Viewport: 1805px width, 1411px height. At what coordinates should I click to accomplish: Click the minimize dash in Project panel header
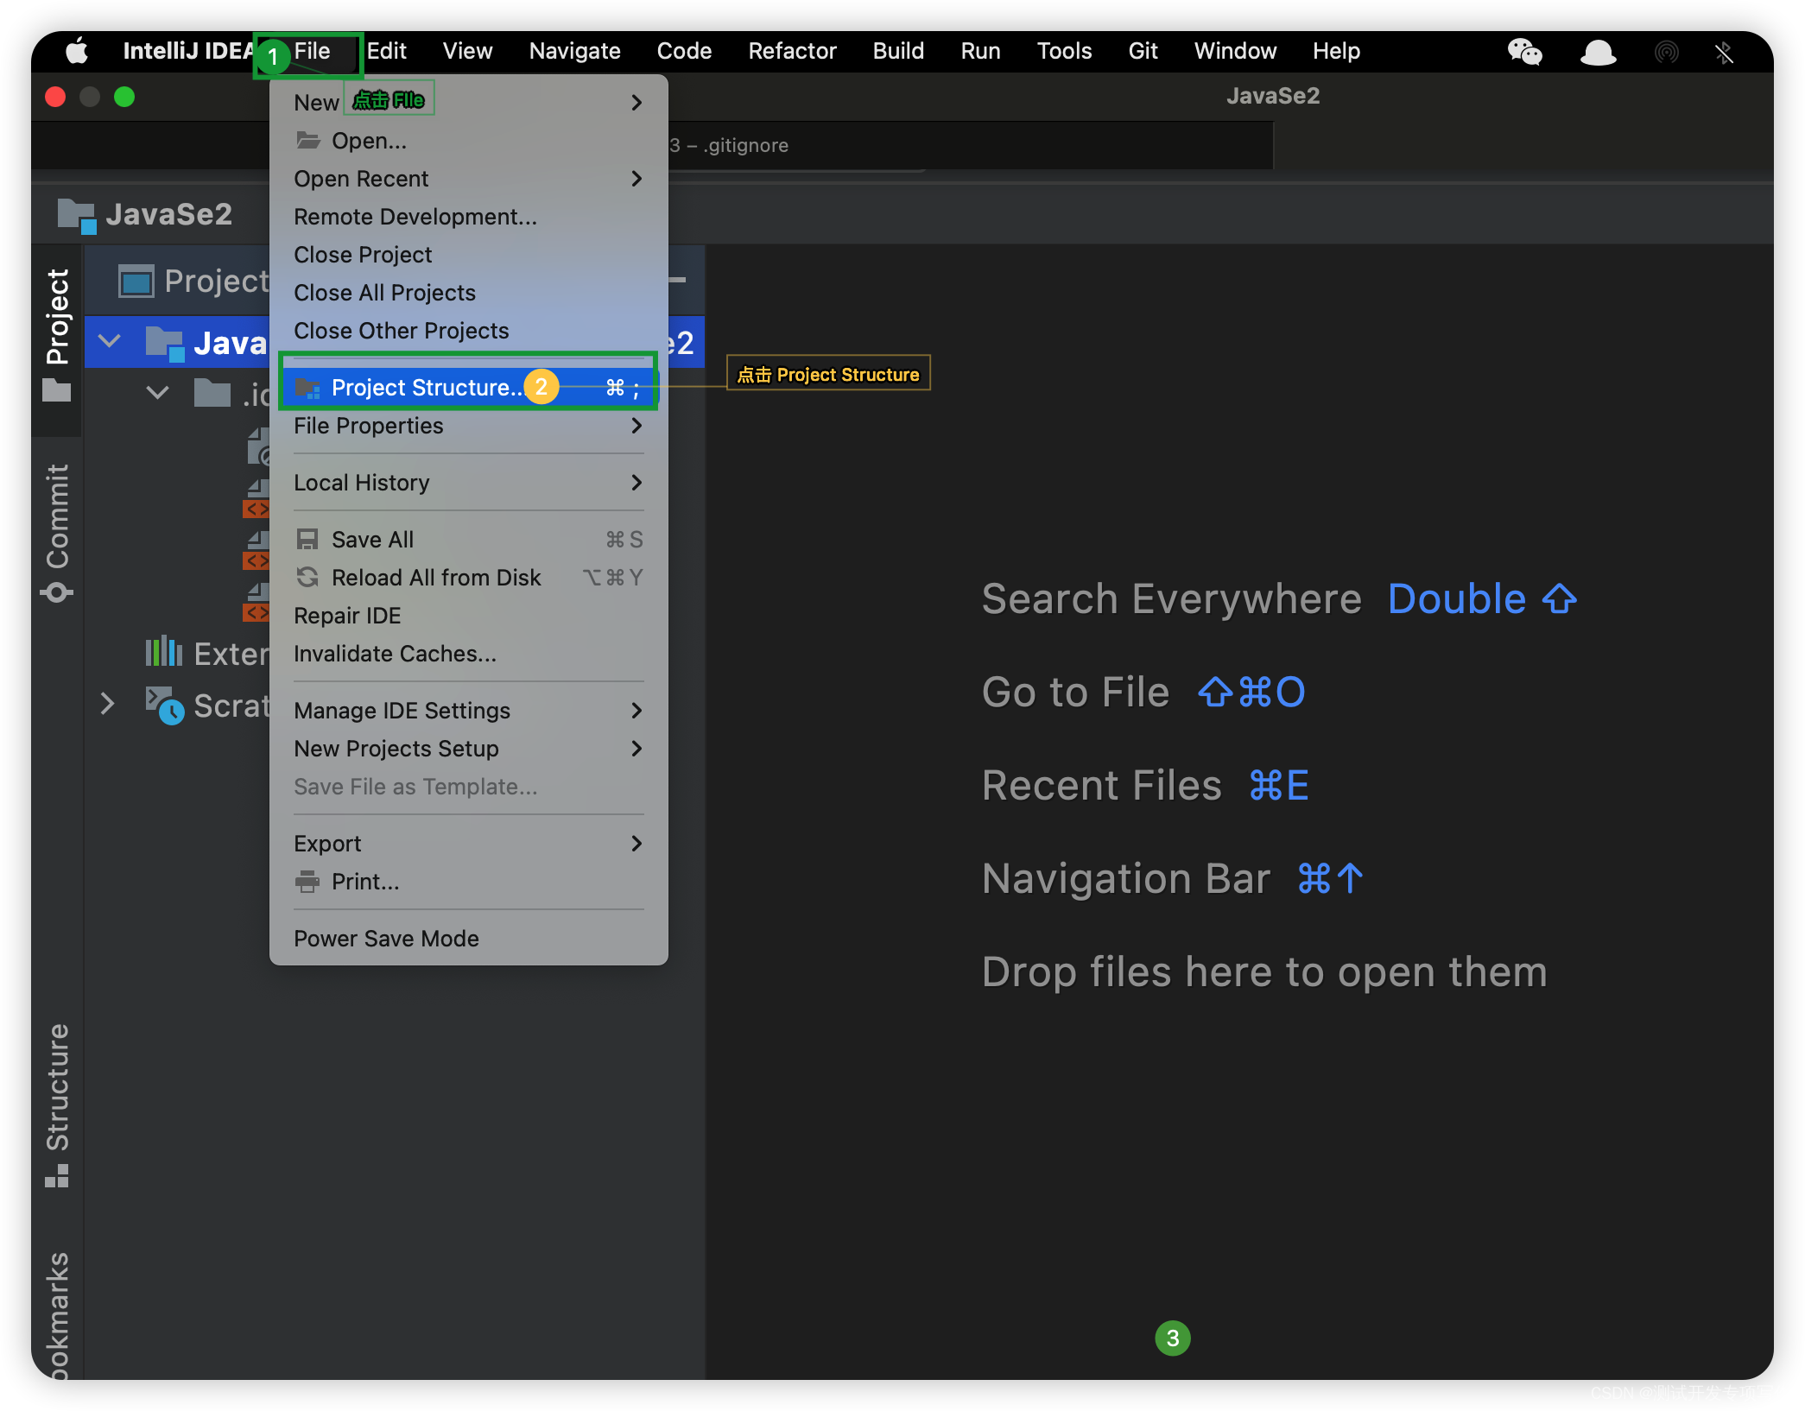[679, 280]
